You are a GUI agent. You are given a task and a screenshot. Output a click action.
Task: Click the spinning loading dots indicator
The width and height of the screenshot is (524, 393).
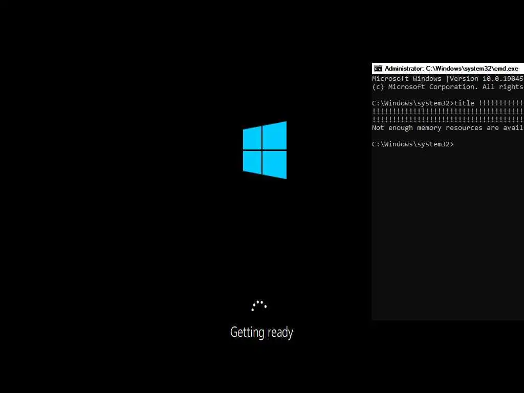tap(259, 306)
